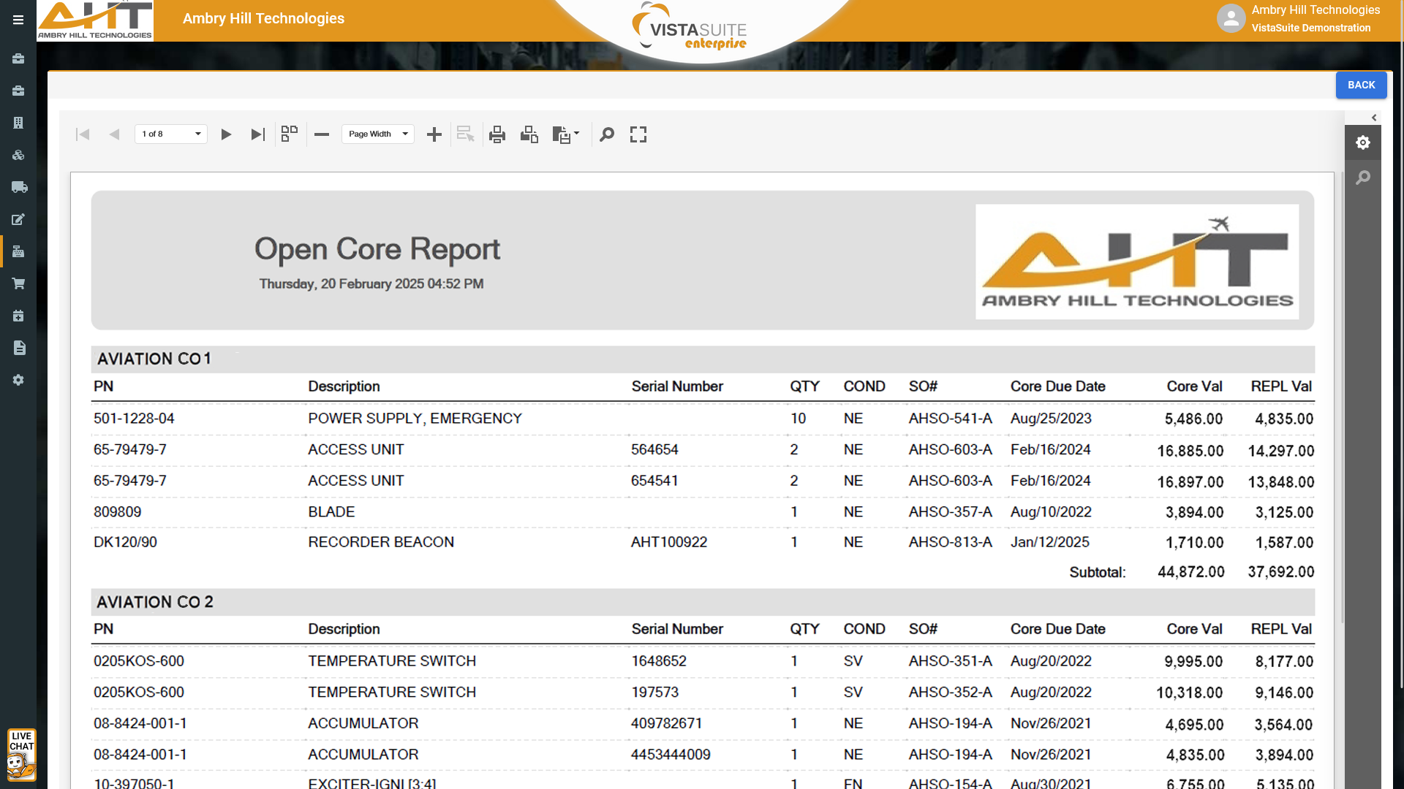
Task: Open the Live Chat widget
Action: (x=21, y=755)
